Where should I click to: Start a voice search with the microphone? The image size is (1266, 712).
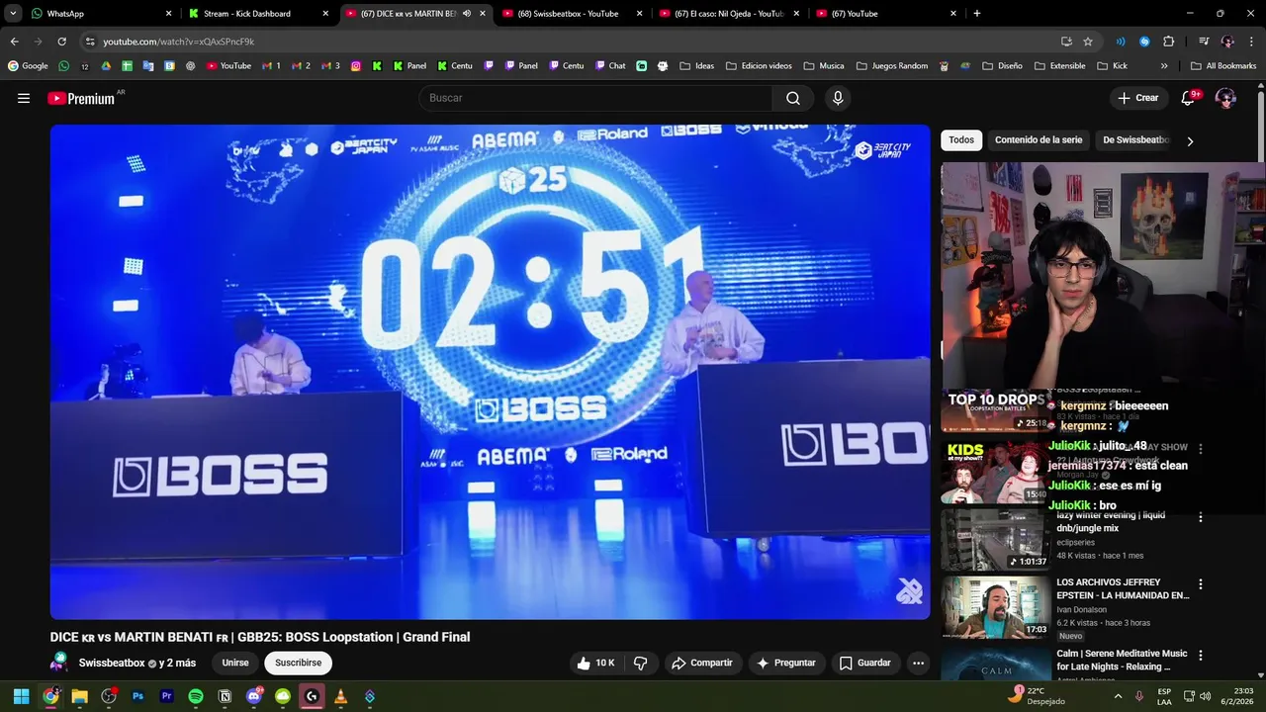(x=838, y=98)
